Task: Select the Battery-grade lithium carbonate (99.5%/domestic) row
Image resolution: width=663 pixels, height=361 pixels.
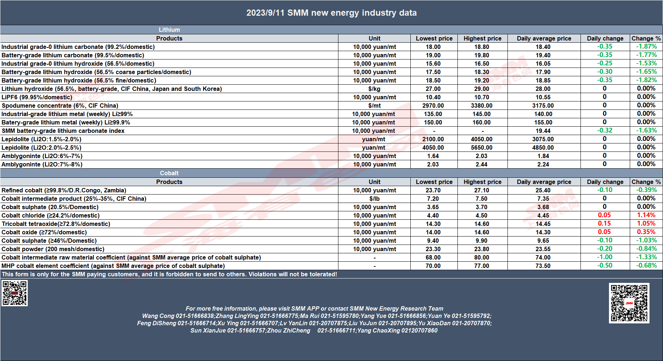Action: (331, 55)
